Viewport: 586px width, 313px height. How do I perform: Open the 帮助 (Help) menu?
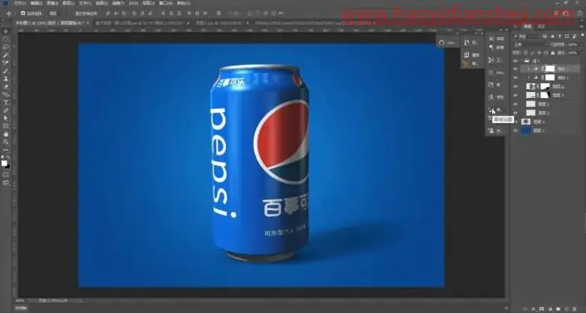pyautogui.click(x=183, y=3)
